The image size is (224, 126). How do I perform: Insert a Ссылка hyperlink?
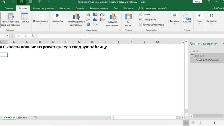pos(187,18)
